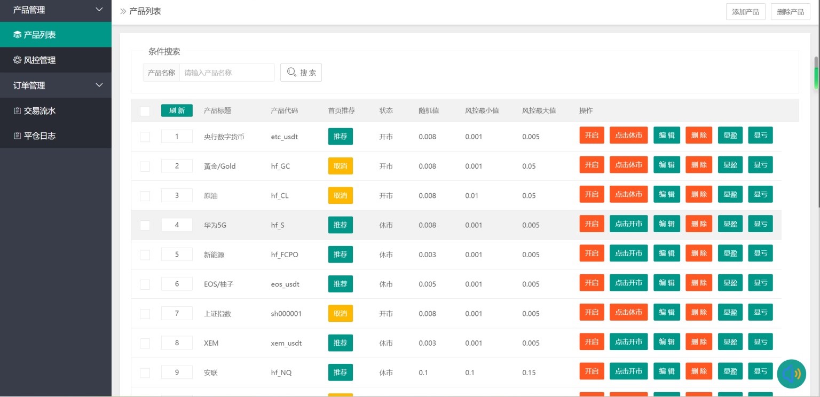The height and width of the screenshot is (397, 820).
Task: Click product code sh000001
Action: [x=286, y=314]
